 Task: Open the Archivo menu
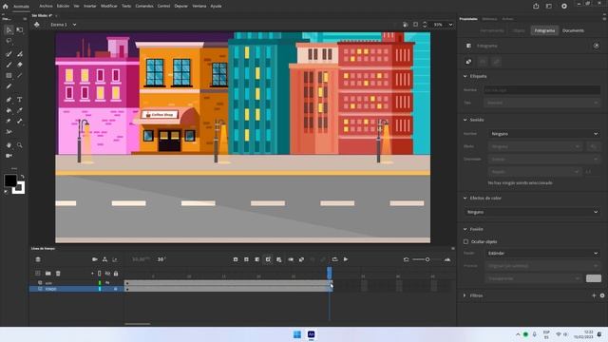tap(46, 7)
